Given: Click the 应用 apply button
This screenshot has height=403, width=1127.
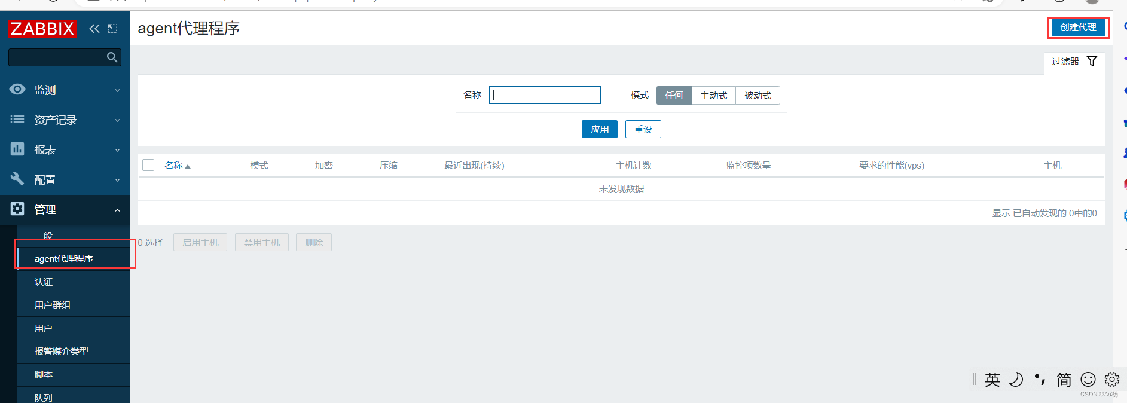Looking at the screenshot, I should coord(600,129).
